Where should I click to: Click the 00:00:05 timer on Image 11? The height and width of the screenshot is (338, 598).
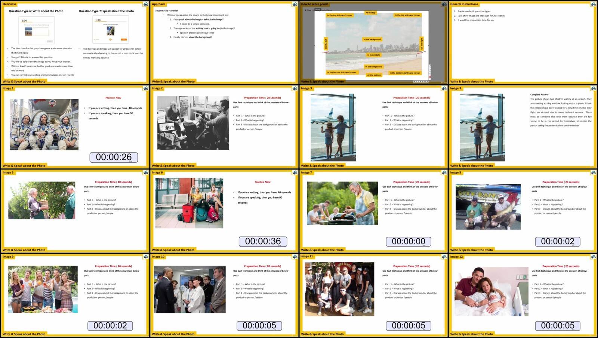(x=409, y=326)
